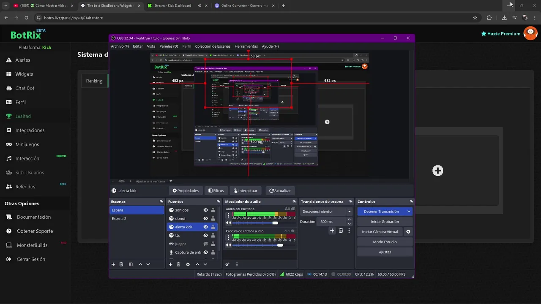
Task: Open scene filters icon in Escenas panel
Action: 131,264
